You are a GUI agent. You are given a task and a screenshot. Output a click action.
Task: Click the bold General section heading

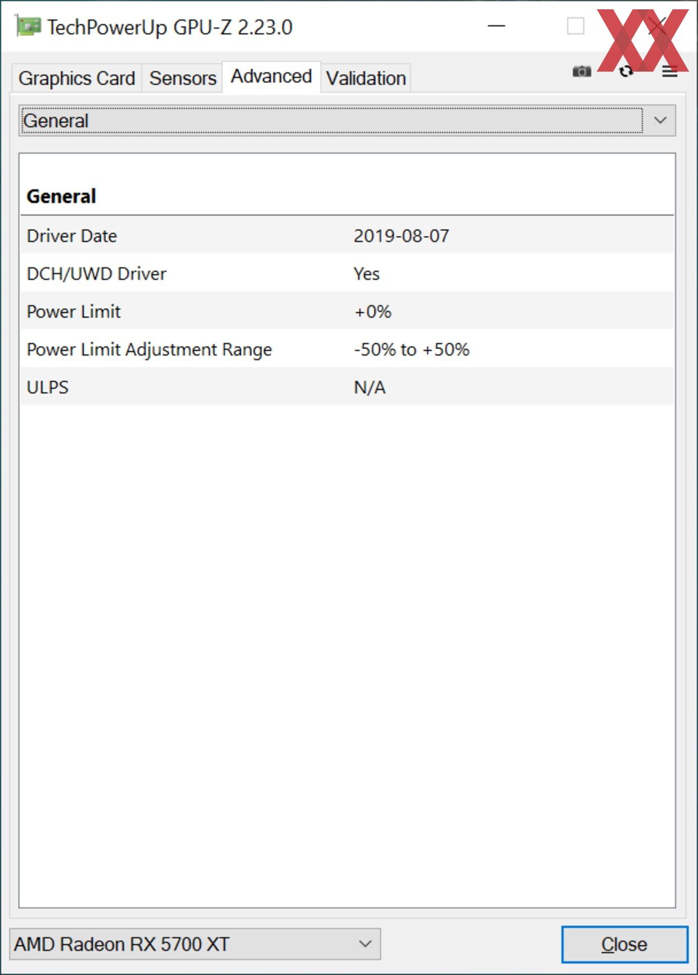tap(61, 196)
